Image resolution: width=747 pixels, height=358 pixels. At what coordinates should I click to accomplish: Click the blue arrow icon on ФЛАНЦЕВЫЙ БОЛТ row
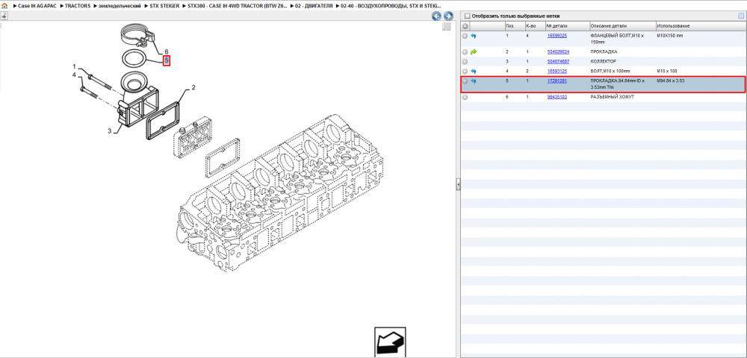coord(474,36)
